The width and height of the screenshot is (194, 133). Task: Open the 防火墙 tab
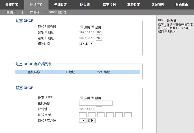coord(85,5)
